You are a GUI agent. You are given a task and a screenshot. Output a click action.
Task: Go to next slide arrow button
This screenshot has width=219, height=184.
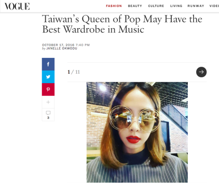point(201,72)
